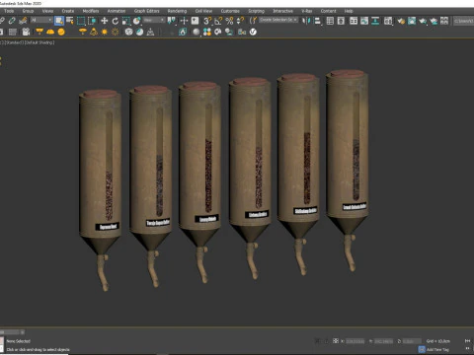Open the View reference coordinate dropdown

click(x=154, y=21)
